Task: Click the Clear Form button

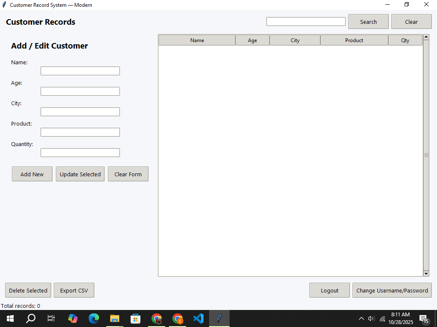Action: tap(128, 174)
